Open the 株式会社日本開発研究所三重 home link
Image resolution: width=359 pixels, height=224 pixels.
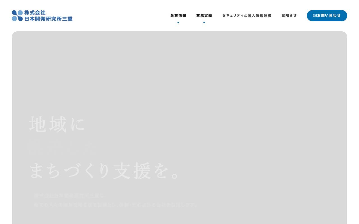(42, 16)
